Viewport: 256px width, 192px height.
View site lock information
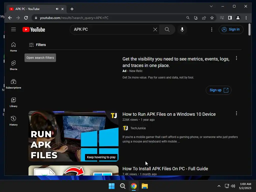(36, 18)
